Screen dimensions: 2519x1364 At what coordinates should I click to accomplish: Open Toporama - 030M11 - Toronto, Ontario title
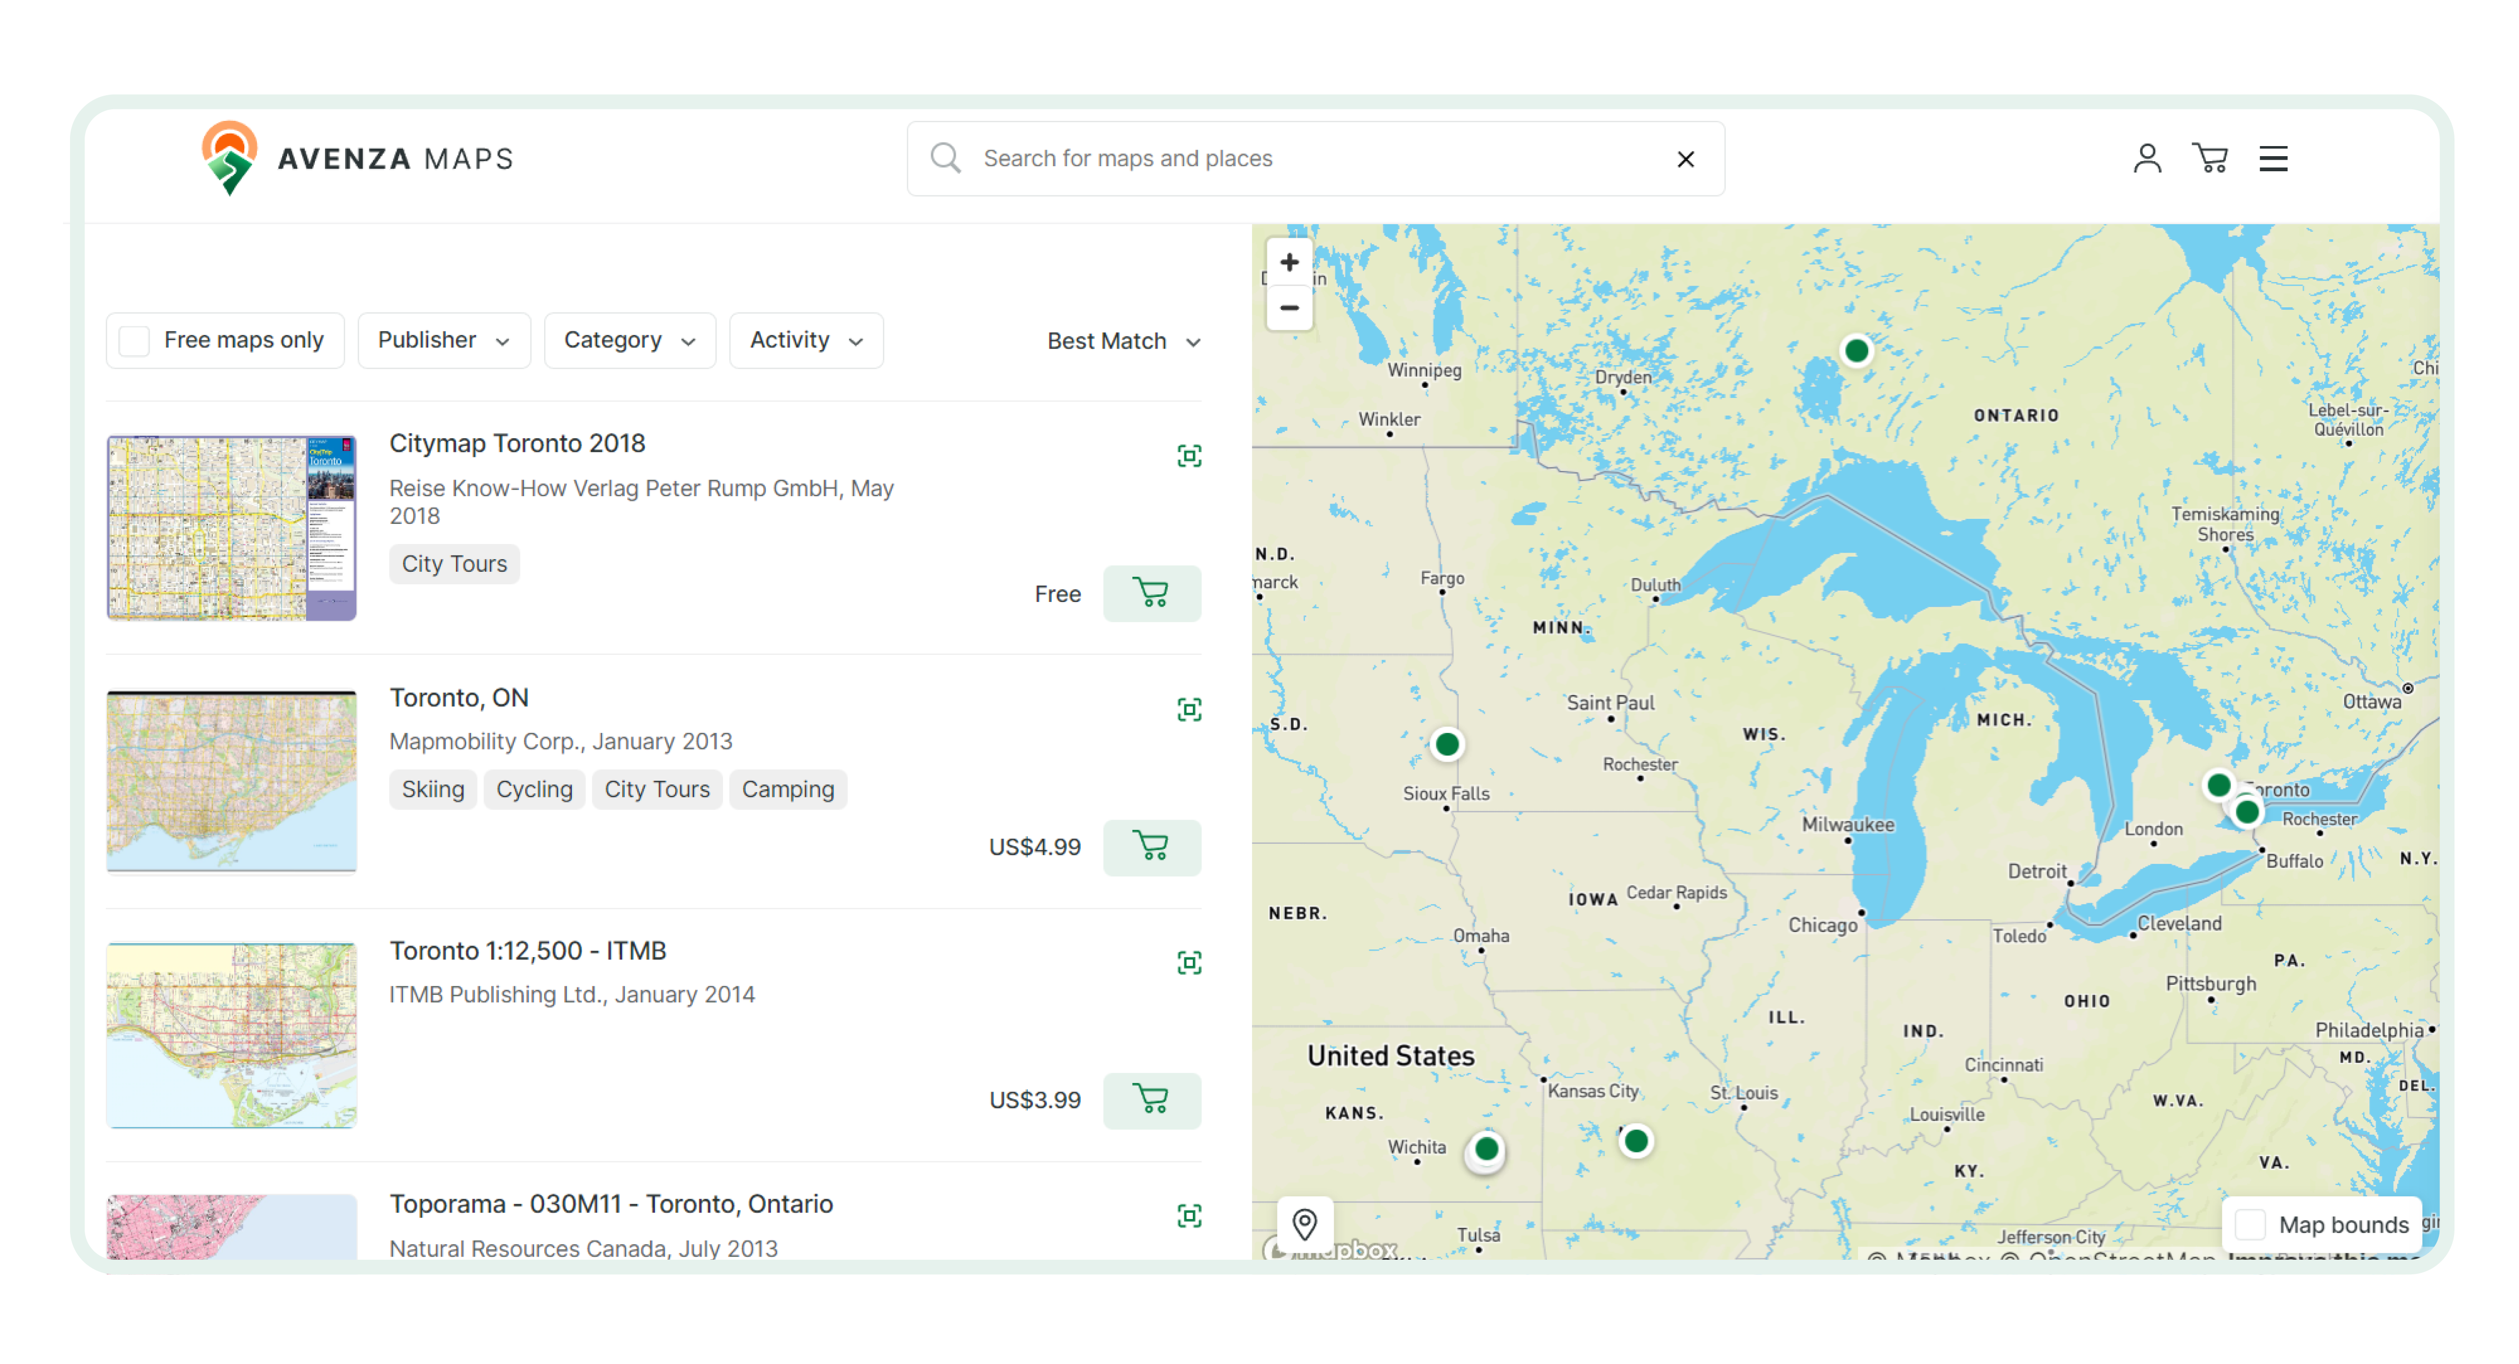(611, 1204)
